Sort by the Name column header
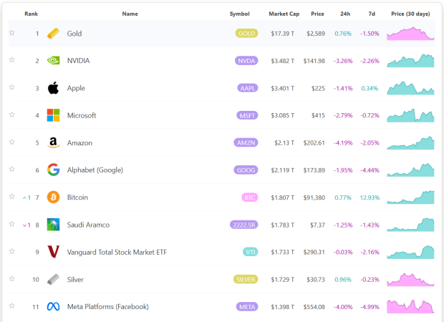 [130, 14]
